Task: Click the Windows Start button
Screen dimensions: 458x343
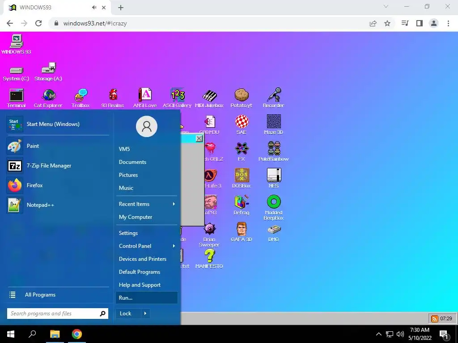Action: (x=11, y=334)
